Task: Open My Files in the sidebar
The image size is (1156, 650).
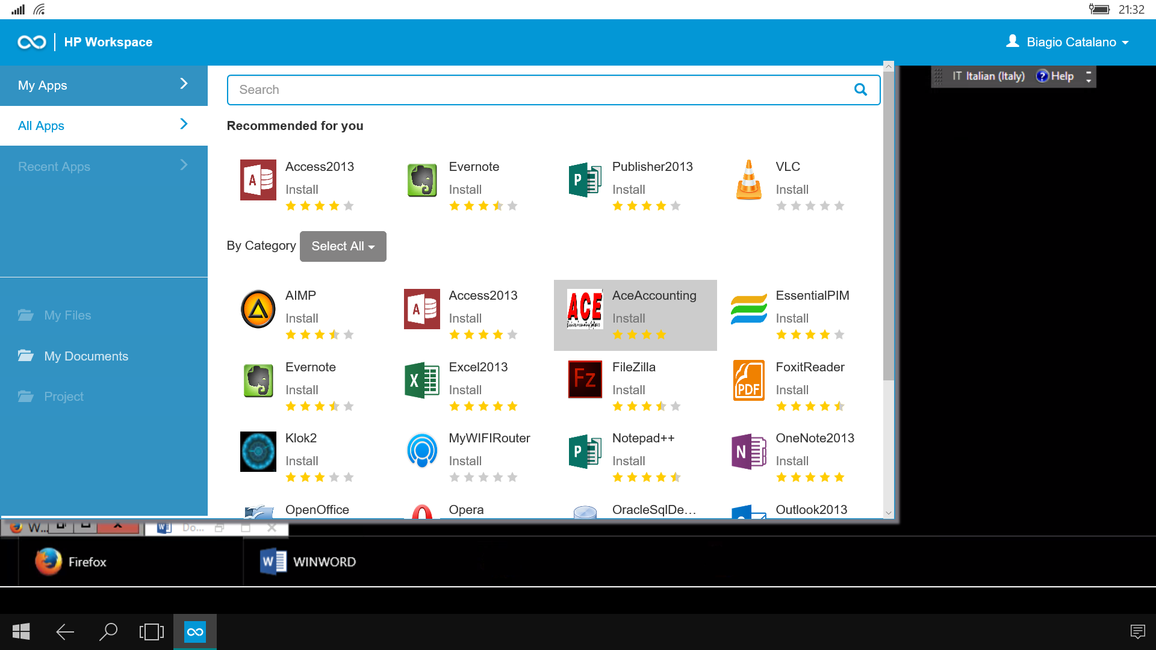Action: coord(67,315)
